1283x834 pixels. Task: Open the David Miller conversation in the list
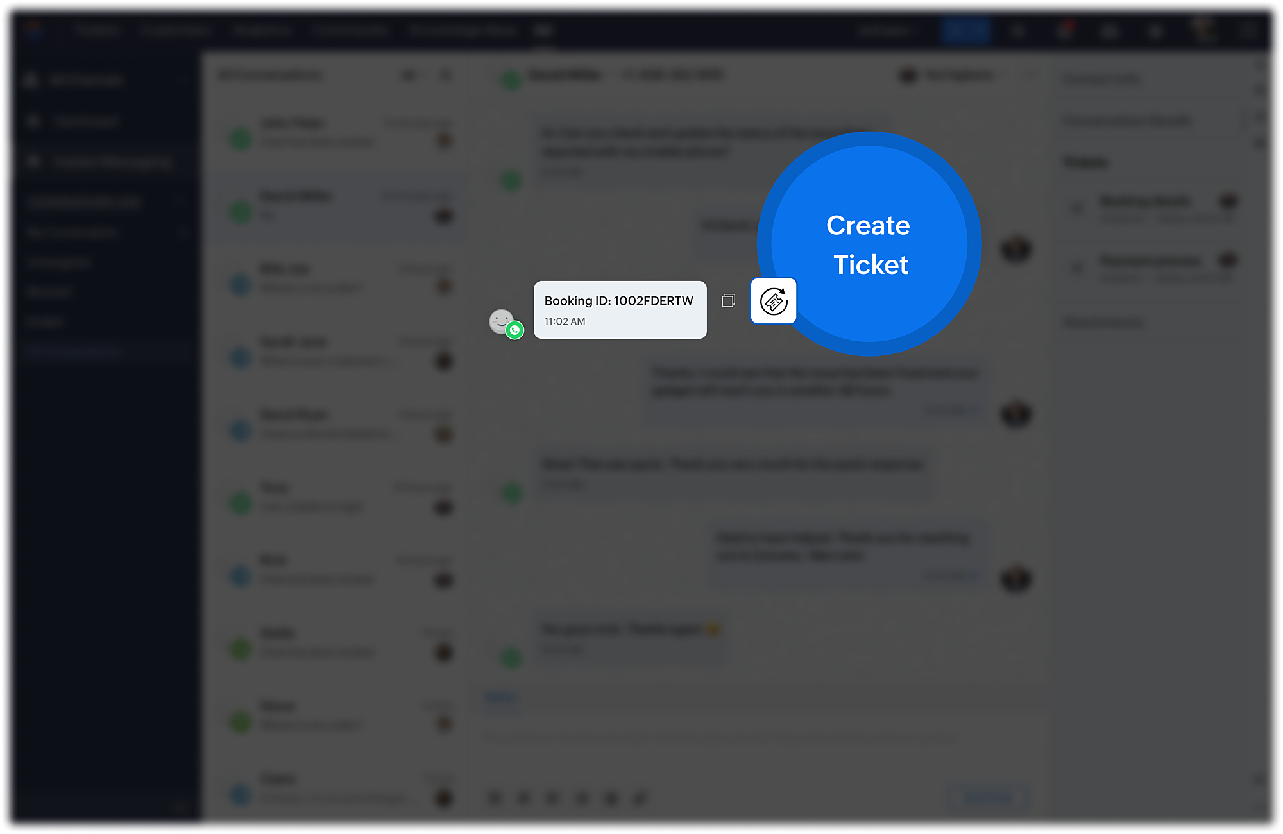(340, 206)
